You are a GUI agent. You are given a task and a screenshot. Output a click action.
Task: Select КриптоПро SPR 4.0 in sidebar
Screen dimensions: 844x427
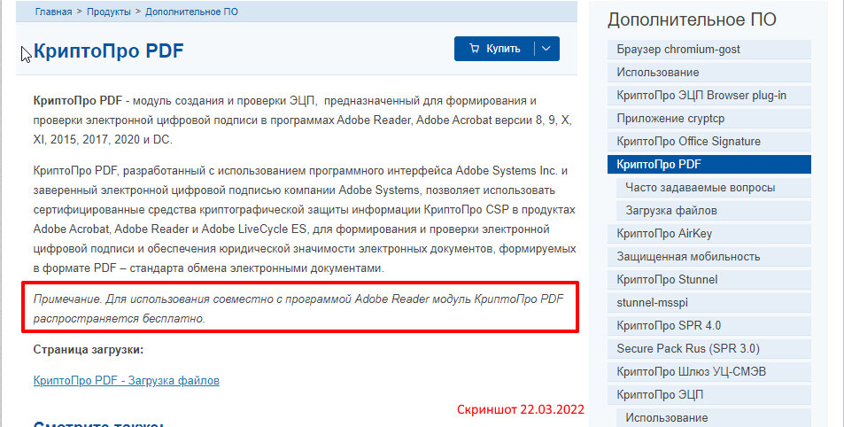(708, 326)
